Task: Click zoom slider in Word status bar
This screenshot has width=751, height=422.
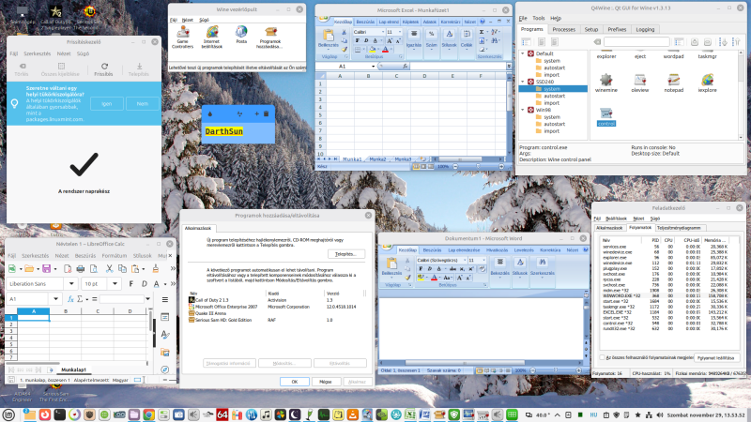Action: [x=556, y=370]
